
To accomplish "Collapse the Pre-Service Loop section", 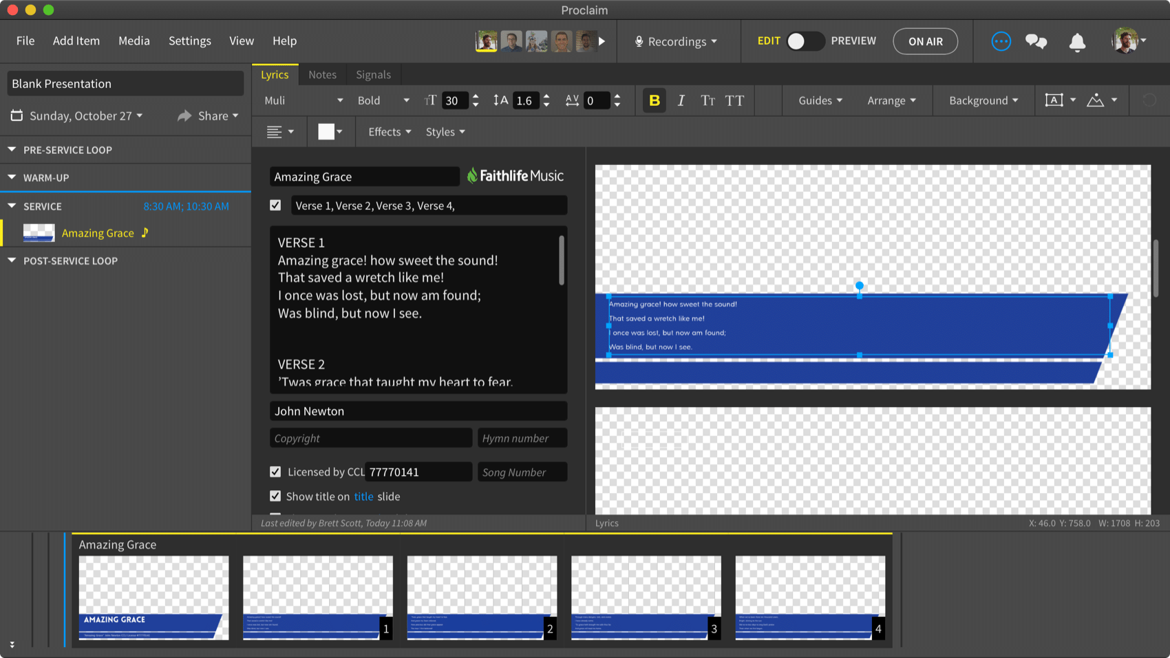I will pyautogui.click(x=12, y=149).
